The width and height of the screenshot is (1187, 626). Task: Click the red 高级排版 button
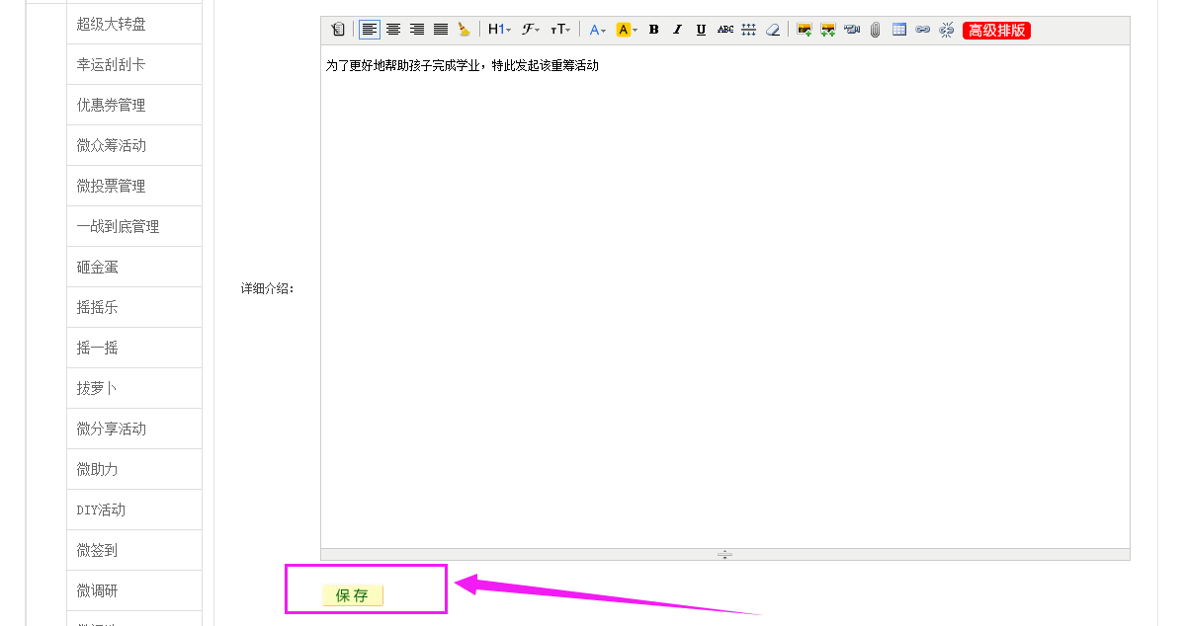click(x=996, y=31)
